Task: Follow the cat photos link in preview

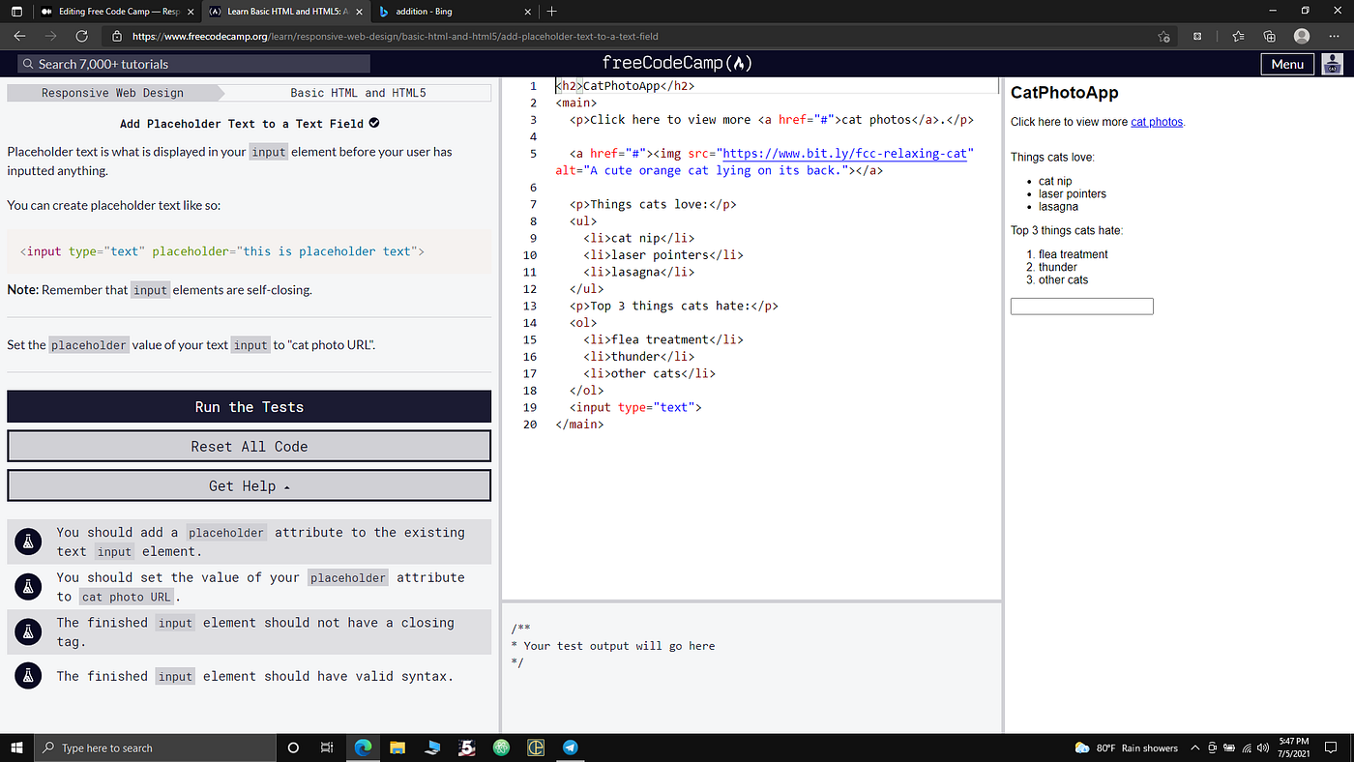Action: click(1157, 122)
